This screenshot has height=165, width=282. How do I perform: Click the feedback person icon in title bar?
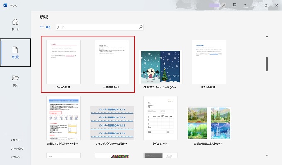click(x=234, y=5)
